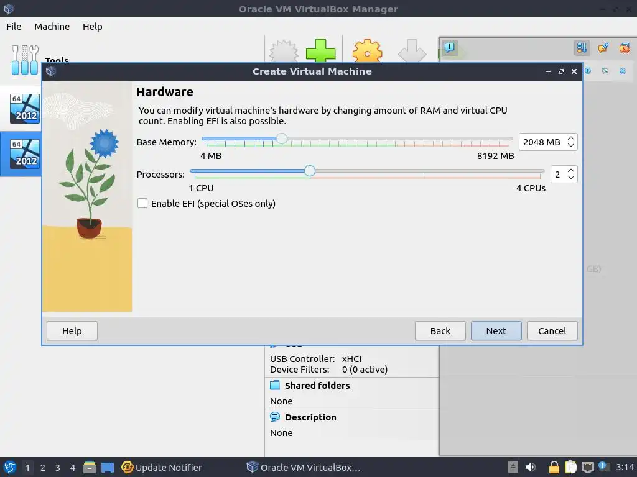The height and width of the screenshot is (477, 637).
Task: Switch to workspace 4
Action: [73, 468]
